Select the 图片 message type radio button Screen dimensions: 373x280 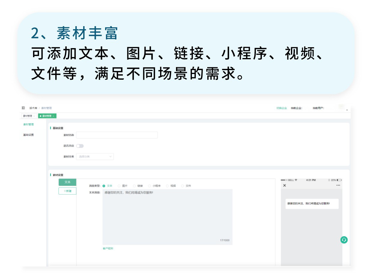point(120,186)
